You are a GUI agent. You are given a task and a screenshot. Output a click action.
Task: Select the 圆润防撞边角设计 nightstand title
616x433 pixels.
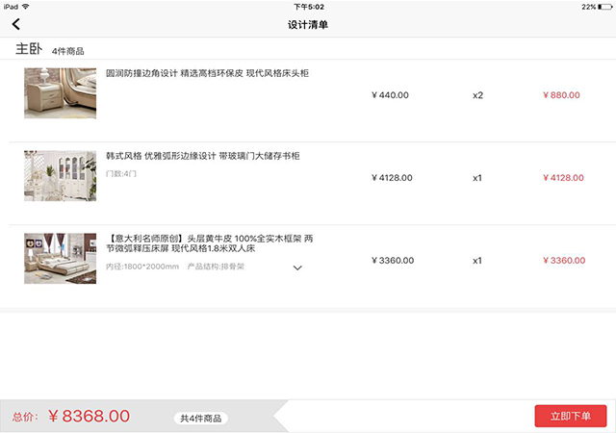pos(207,73)
